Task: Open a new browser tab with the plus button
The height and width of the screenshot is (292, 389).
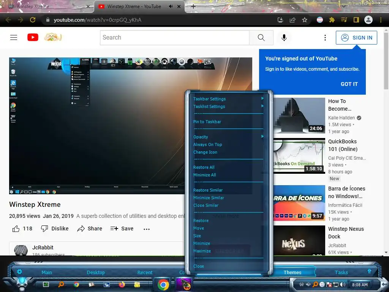Action: pos(193,6)
